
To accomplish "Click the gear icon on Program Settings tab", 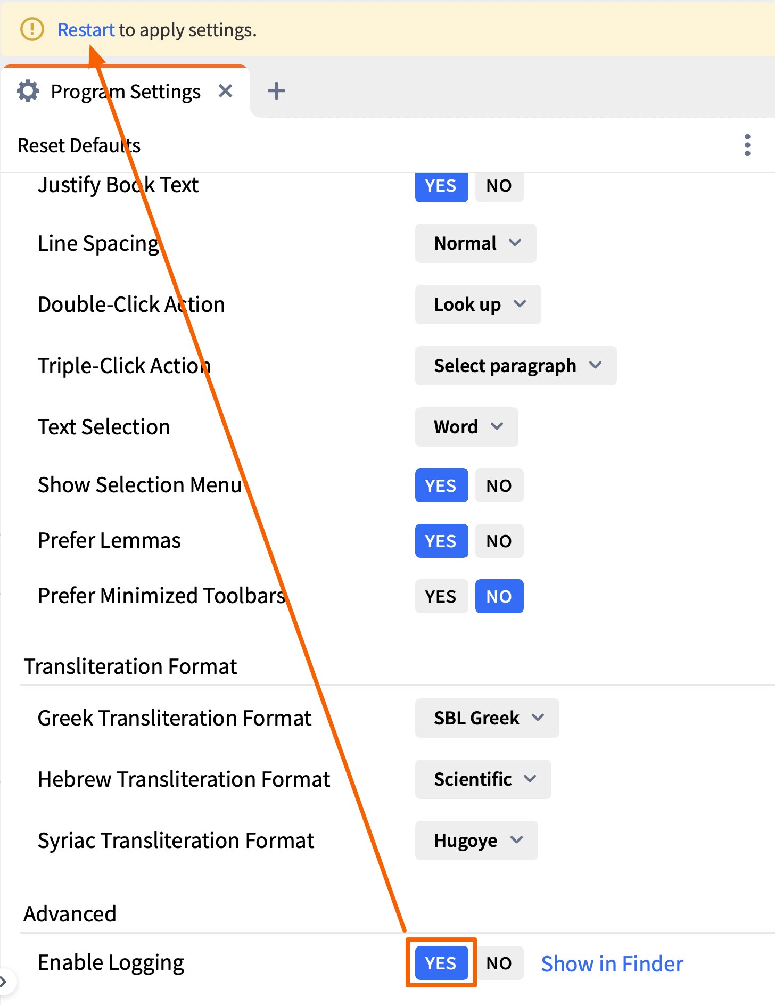I will (x=28, y=91).
